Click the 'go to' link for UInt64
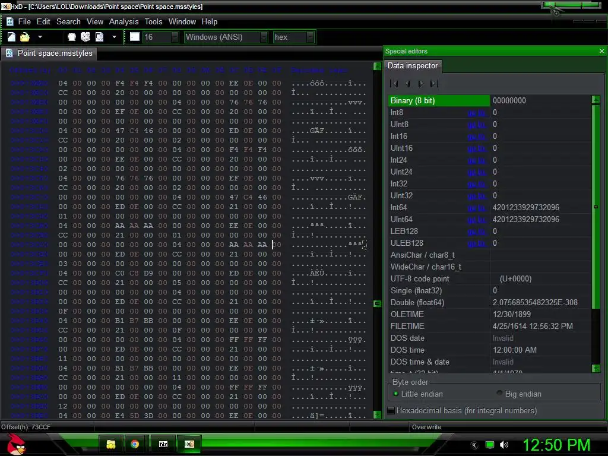 point(477,220)
